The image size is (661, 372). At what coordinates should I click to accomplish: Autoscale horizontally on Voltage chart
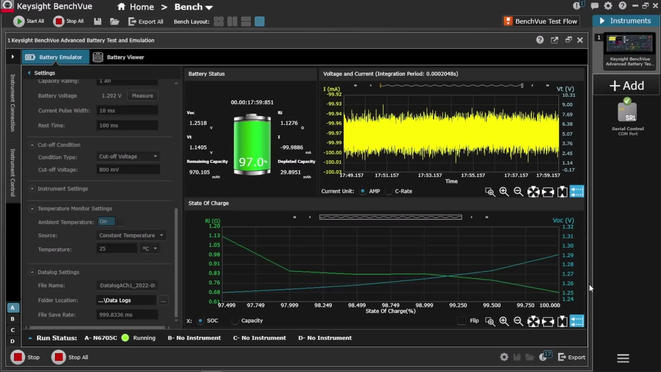click(548, 192)
